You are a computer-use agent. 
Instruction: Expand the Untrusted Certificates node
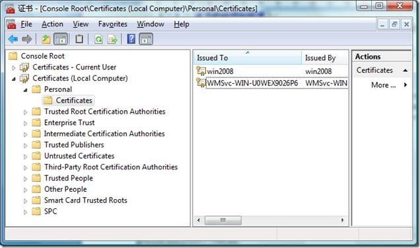(x=26, y=157)
